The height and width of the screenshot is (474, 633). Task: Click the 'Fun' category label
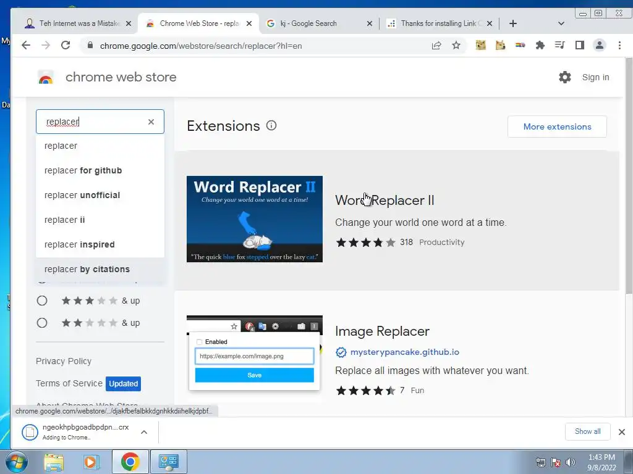(417, 391)
